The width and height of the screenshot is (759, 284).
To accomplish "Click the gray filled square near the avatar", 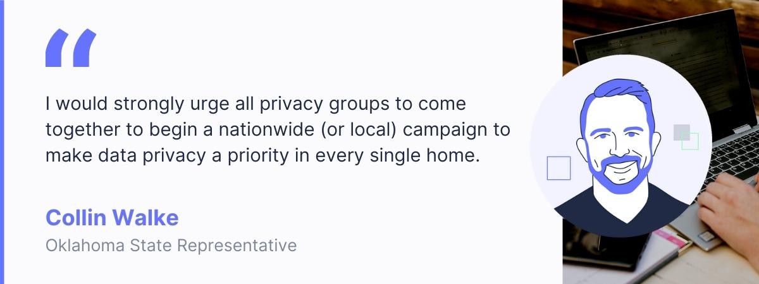I will 681,132.
